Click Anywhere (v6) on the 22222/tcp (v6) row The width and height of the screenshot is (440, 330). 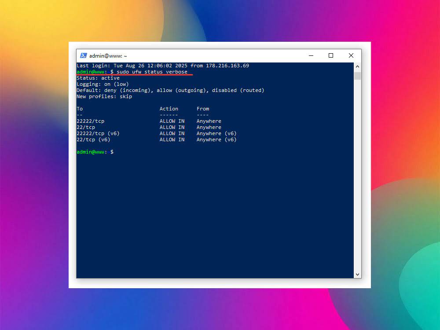216,134
